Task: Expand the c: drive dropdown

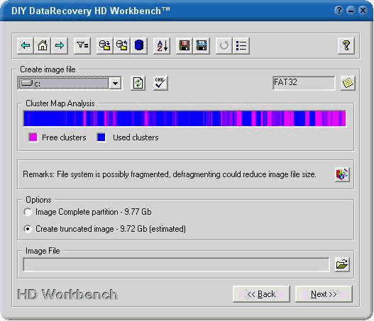Action: [115, 84]
